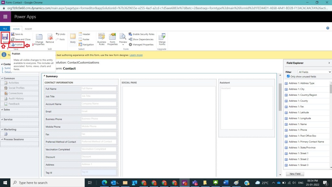Open Form Properties from the ribbon
This screenshot has height=187, width=332.
tap(113, 39)
